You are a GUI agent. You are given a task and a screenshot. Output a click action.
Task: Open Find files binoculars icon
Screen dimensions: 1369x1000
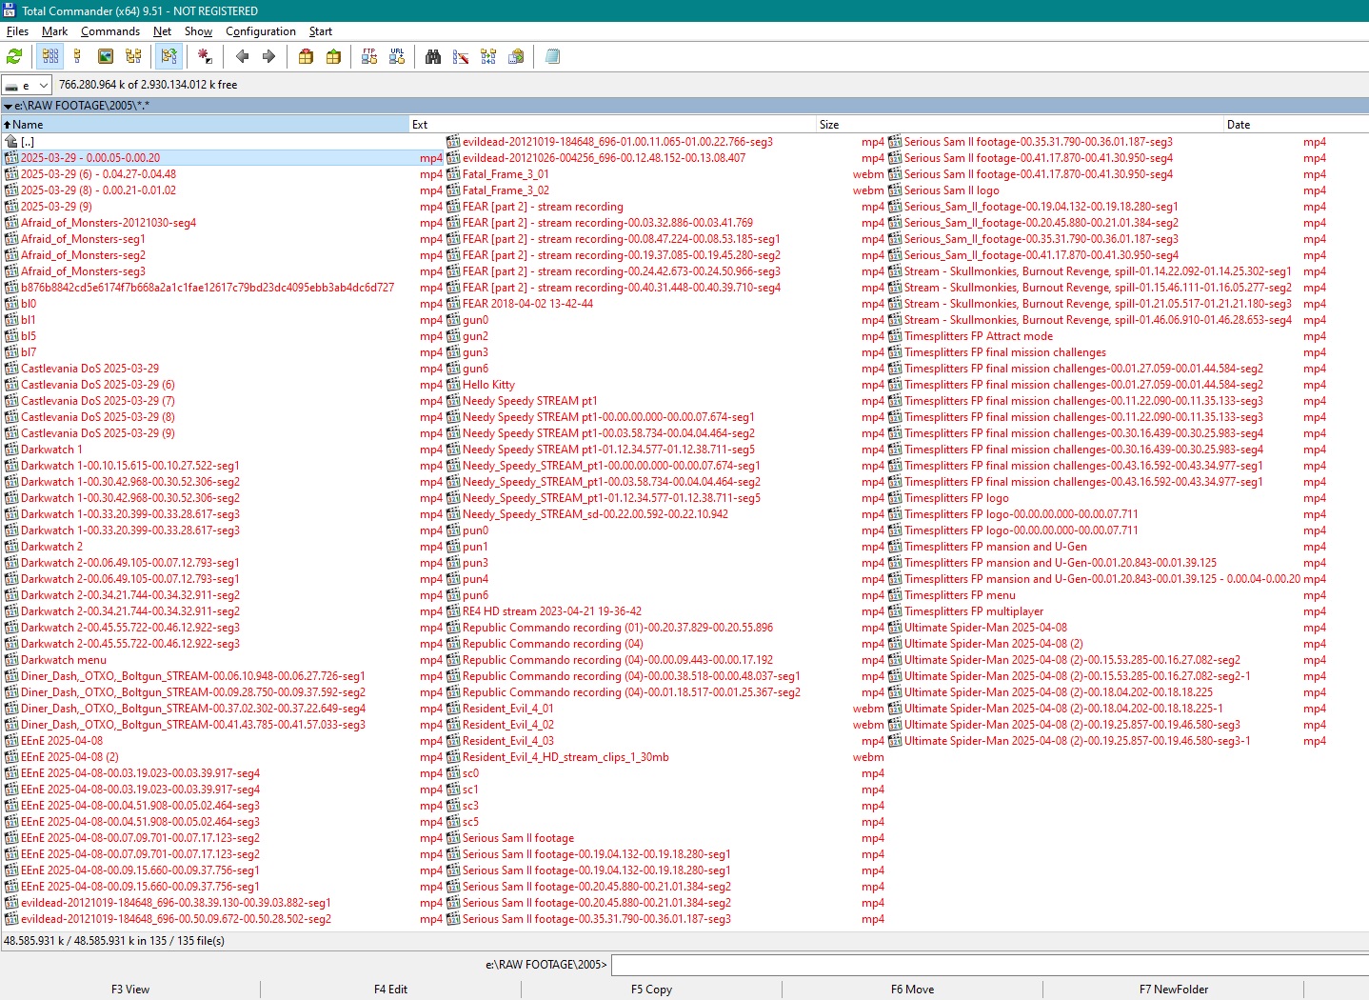point(433,57)
